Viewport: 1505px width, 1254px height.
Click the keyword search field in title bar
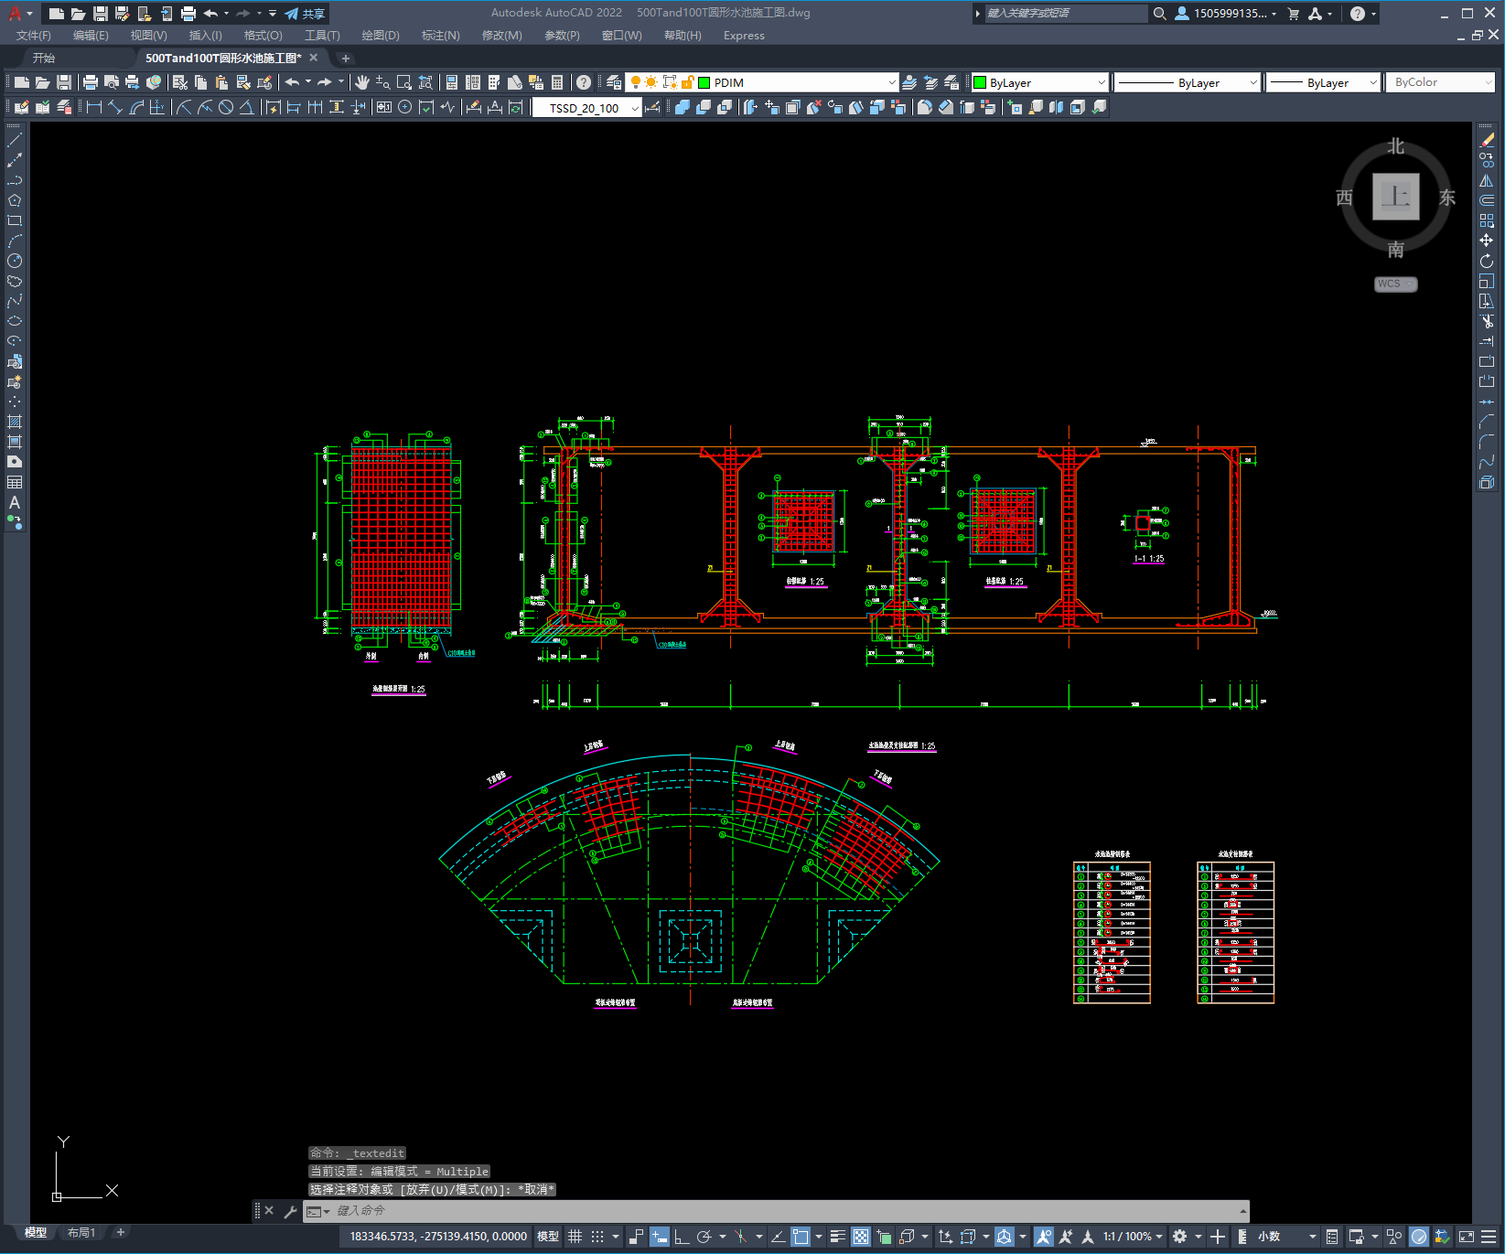(1066, 14)
